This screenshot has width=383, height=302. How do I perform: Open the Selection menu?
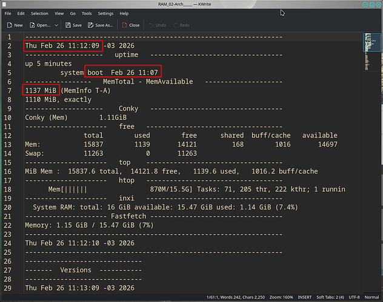pos(39,13)
